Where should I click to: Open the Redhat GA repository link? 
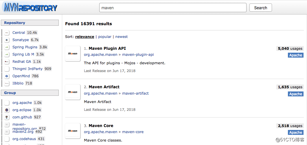(x=22, y=62)
